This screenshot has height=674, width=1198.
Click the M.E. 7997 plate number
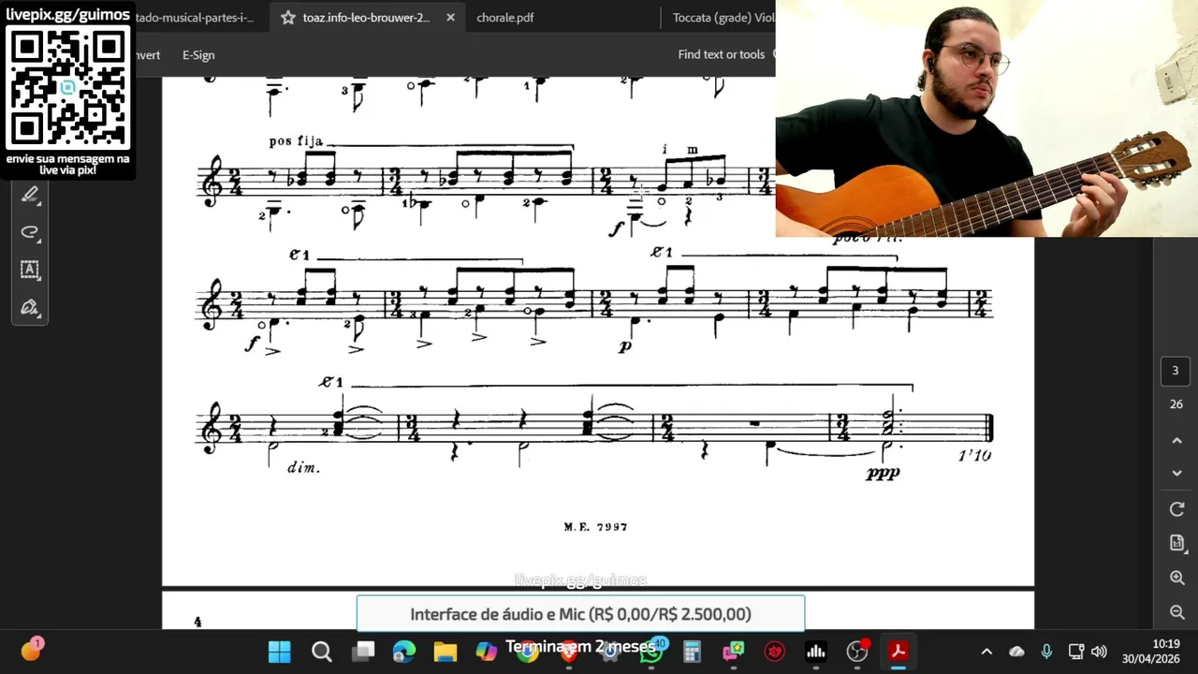coord(596,527)
